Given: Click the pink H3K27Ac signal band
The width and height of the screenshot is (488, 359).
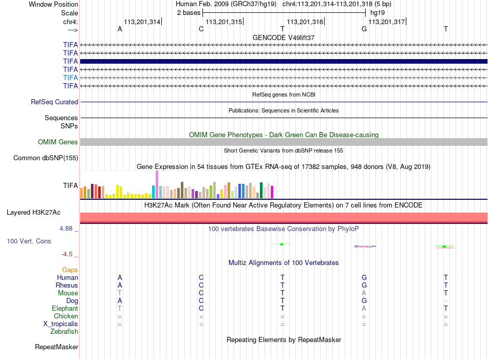Looking at the screenshot, I should coord(284,217).
